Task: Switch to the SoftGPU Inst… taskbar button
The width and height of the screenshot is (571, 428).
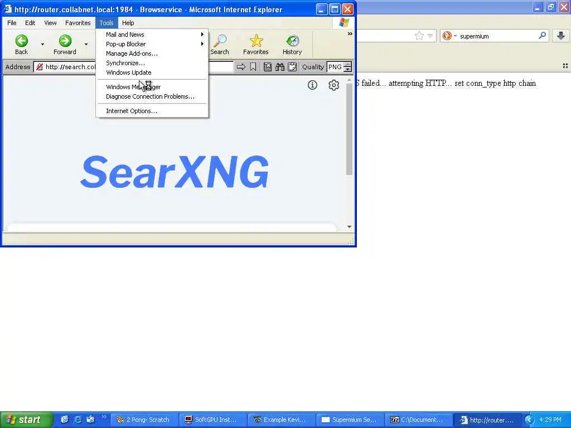Action: (213, 420)
